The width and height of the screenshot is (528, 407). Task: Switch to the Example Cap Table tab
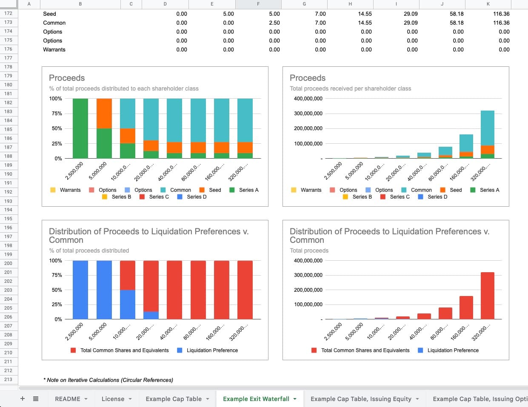pos(174,399)
